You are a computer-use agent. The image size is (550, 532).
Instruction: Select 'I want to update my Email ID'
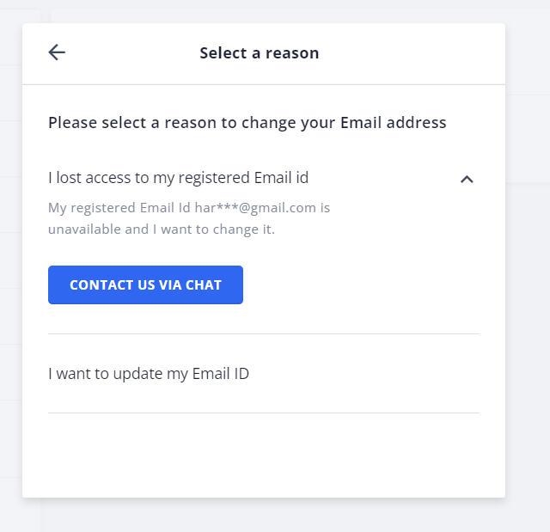pyautogui.click(x=149, y=374)
